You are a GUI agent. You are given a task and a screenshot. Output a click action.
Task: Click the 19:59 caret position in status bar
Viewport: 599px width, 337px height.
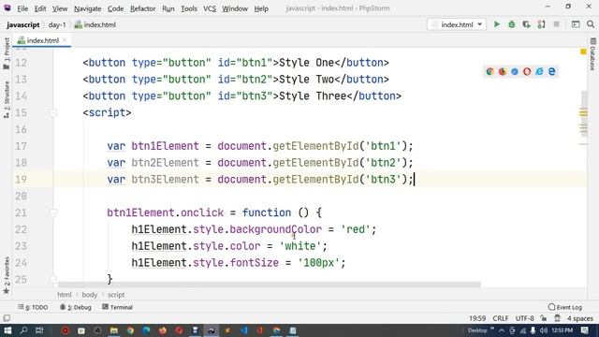[x=477, y=318]
